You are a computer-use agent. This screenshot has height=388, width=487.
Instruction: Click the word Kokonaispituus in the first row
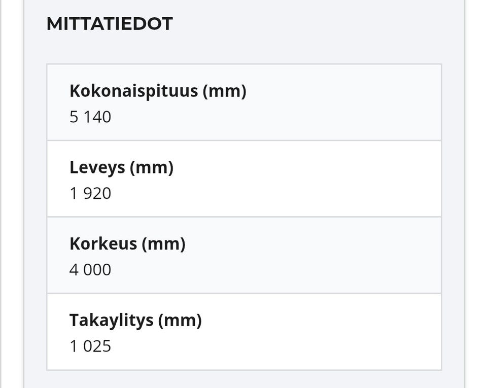click(133, 91)
